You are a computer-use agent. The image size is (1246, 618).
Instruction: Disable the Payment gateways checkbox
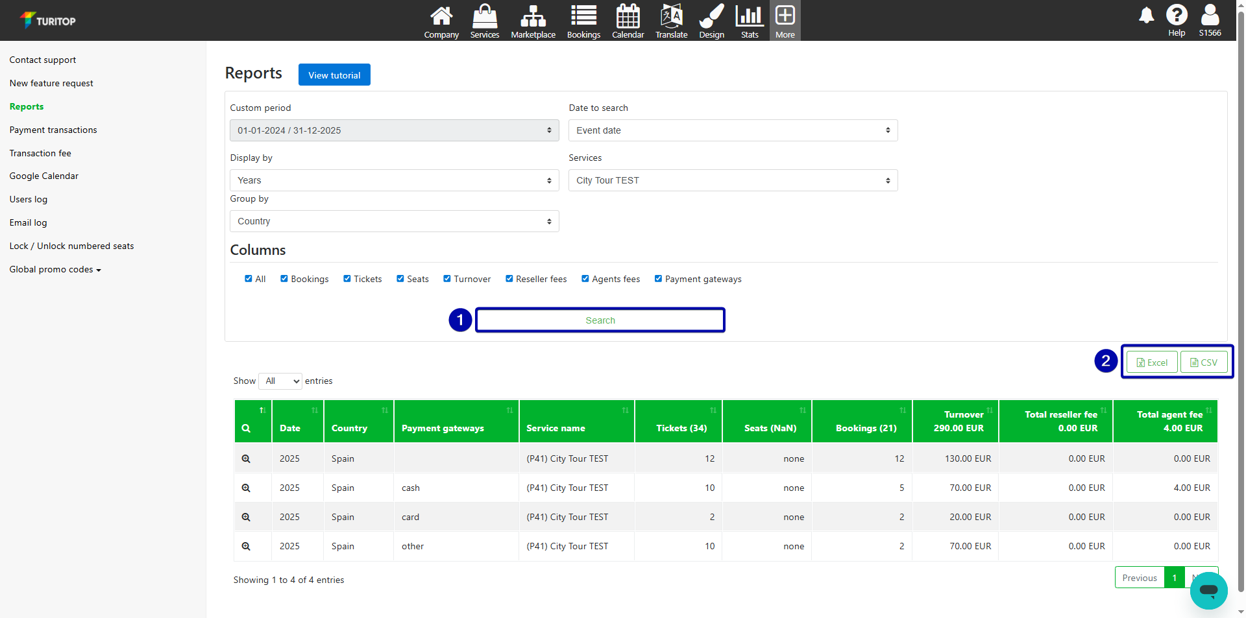pos(659,279)
